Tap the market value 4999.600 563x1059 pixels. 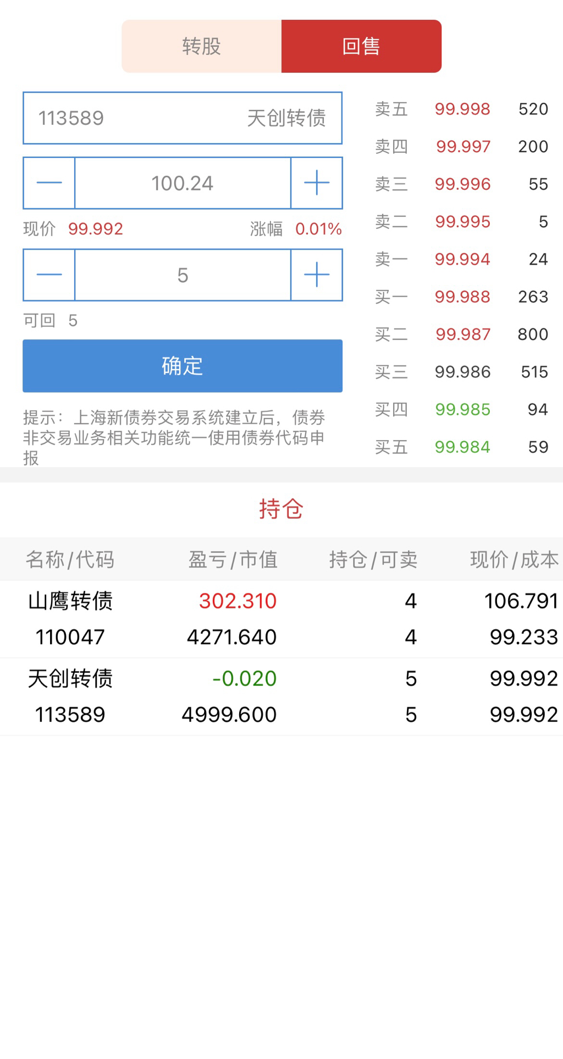click(x=229, y=715)
